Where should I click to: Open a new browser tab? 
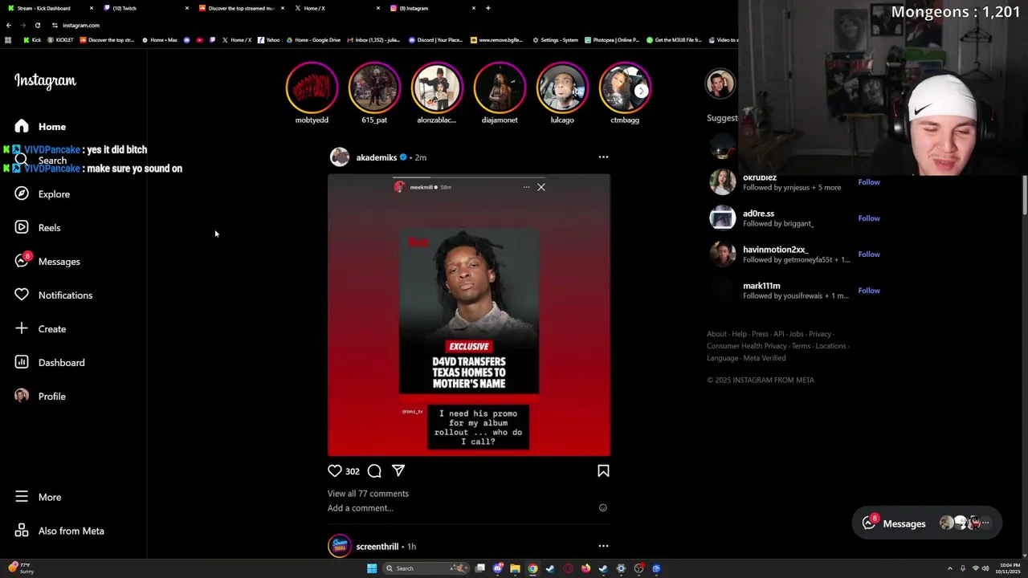point(488,8)
